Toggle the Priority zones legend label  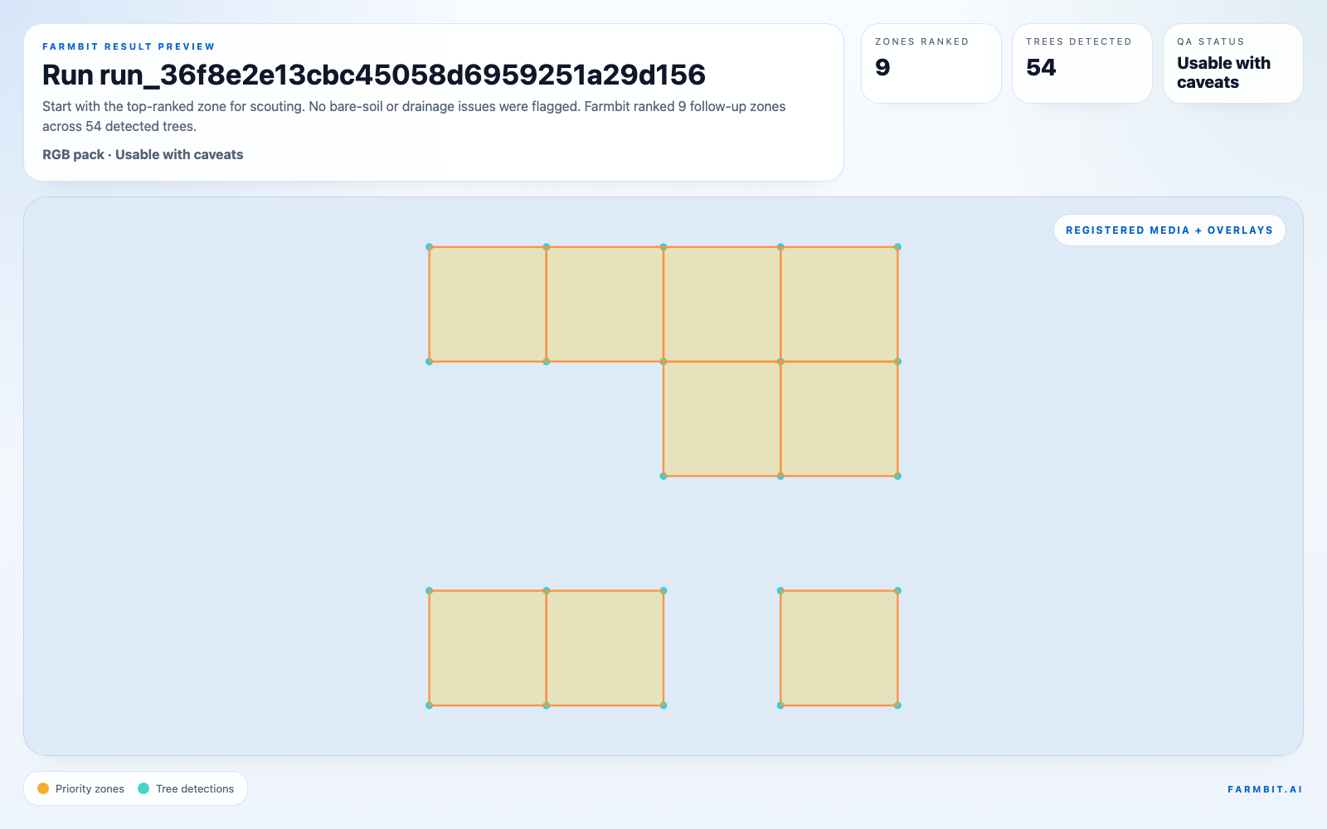(x=90, y=788)
